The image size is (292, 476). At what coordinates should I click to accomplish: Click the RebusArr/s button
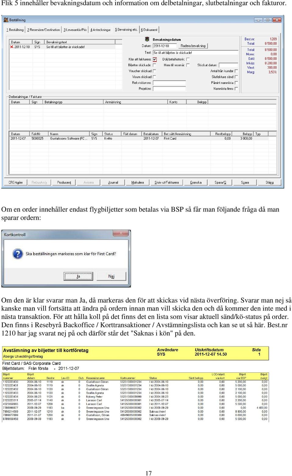click(x=39, y=182)
